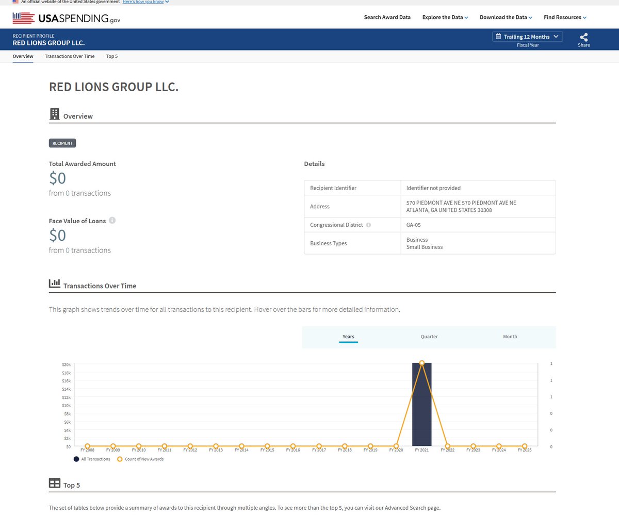
Task: Switch chart view to Years
Action: 348,337
